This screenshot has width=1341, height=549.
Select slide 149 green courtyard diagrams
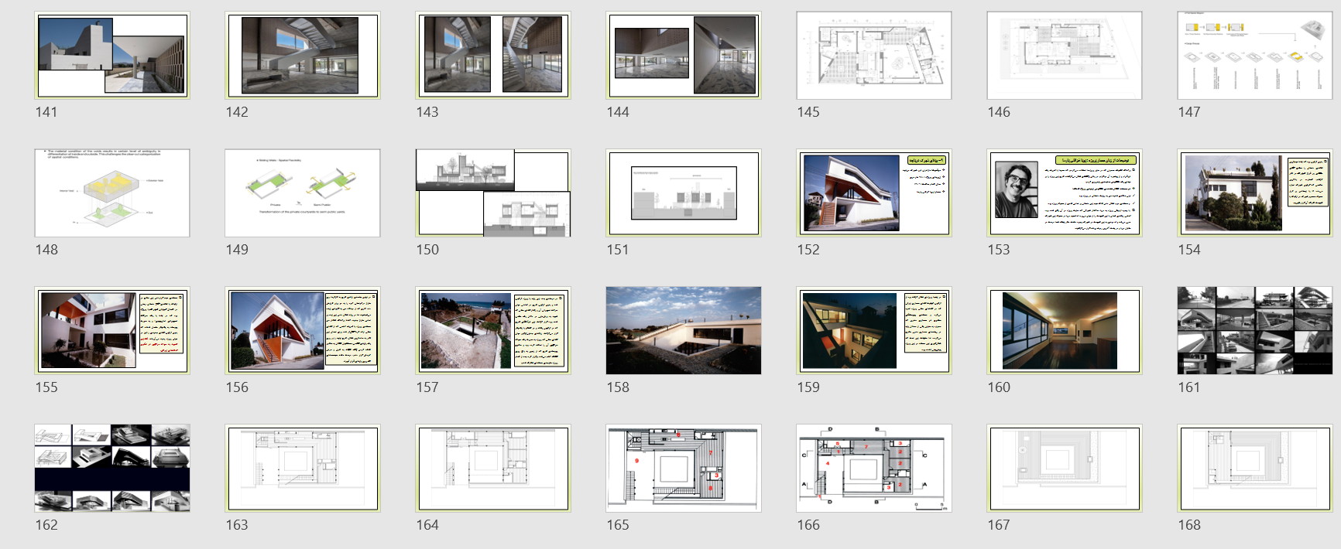coord(302,193)
